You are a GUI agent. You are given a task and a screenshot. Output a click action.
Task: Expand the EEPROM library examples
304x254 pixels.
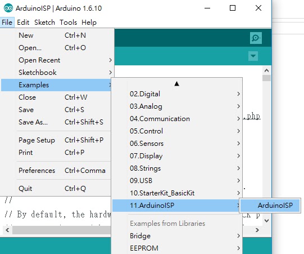(177, 248)
